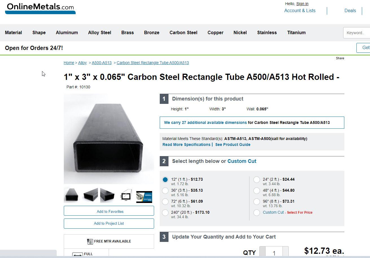View the front-facing tube thumbnail
Screen dimensions: 370x258
coord(71,195)
